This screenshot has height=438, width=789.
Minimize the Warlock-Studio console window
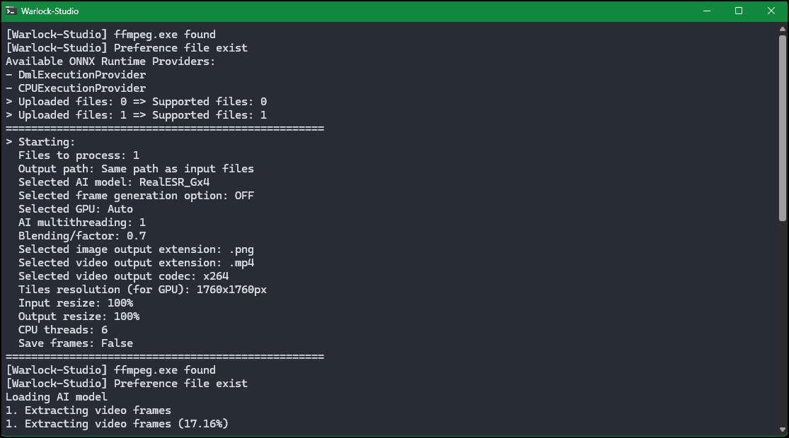pos(706,11)
